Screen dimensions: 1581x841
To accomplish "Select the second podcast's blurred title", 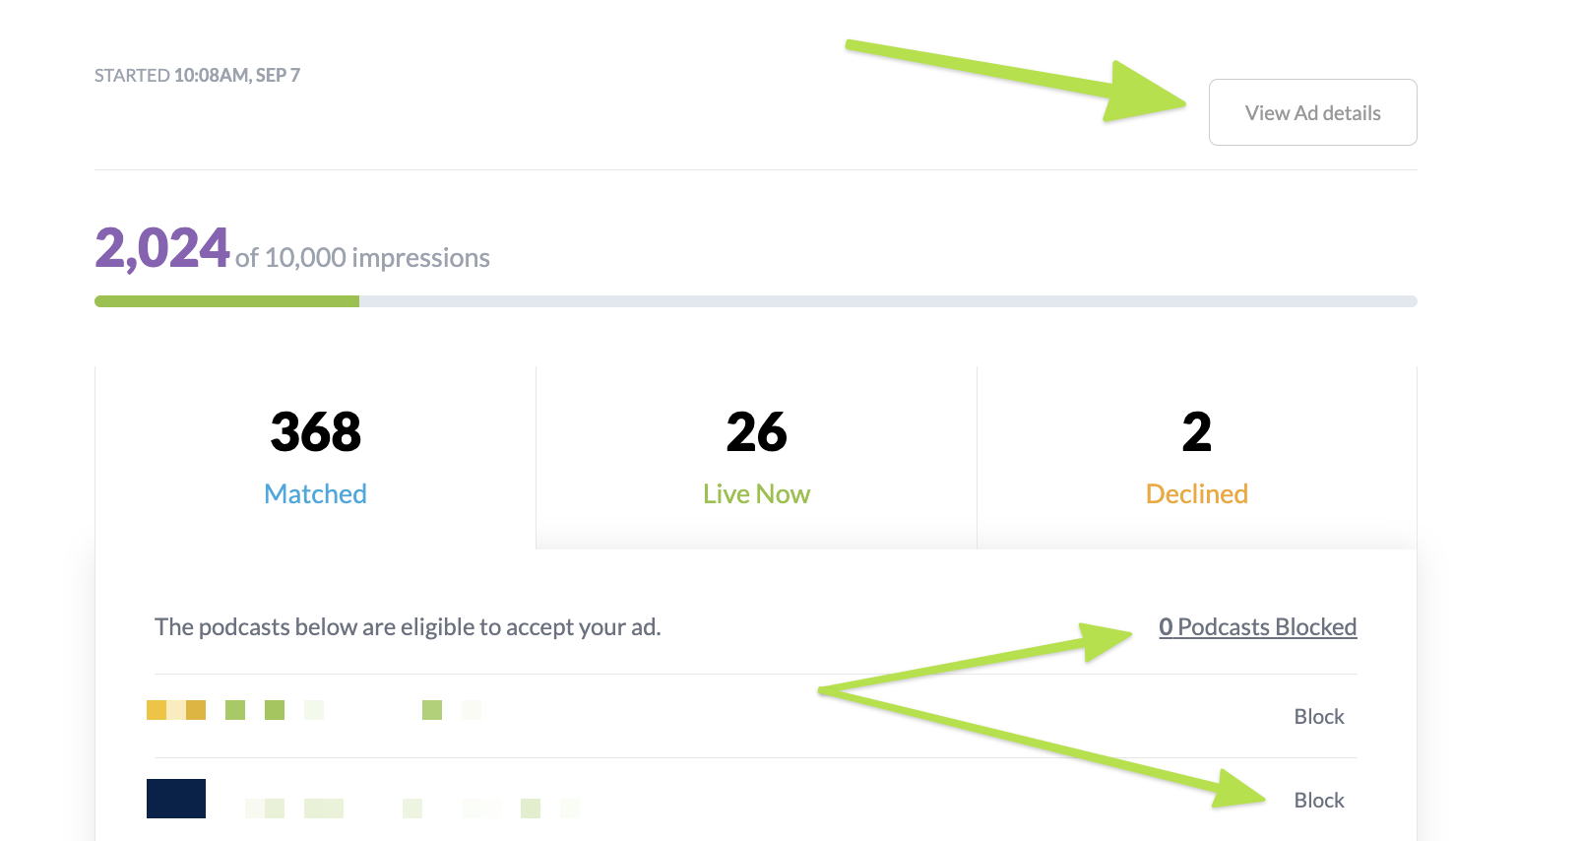I will [x=411, y=809].
